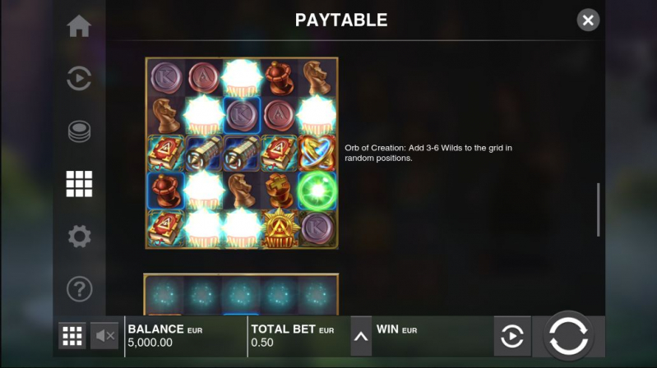Select the paytable grid icon in sidebar

pos(79,184)
